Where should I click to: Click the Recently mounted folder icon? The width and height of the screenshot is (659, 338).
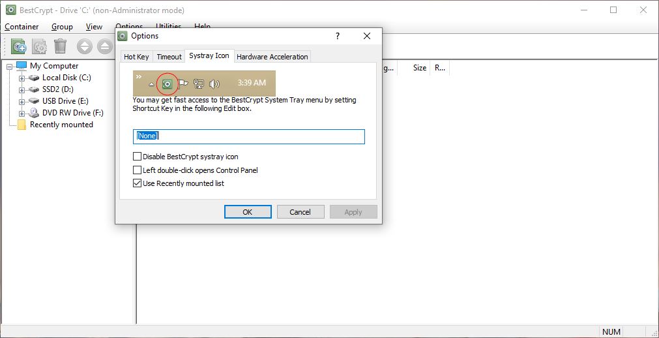tap(22, 125)
